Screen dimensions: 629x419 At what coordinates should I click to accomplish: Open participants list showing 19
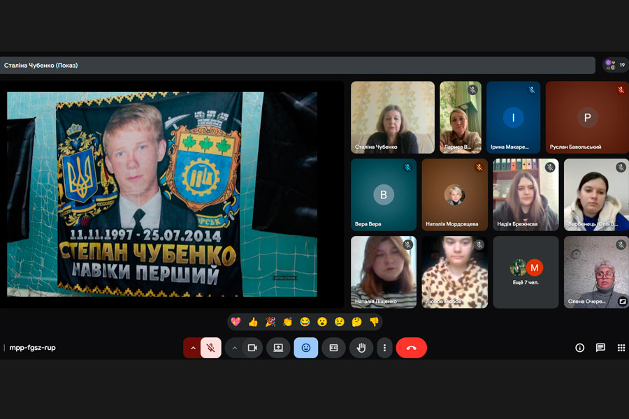click(616, 65)
